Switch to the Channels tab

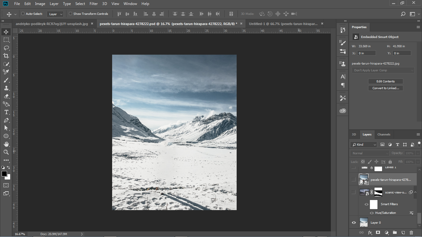coord(384,134)
